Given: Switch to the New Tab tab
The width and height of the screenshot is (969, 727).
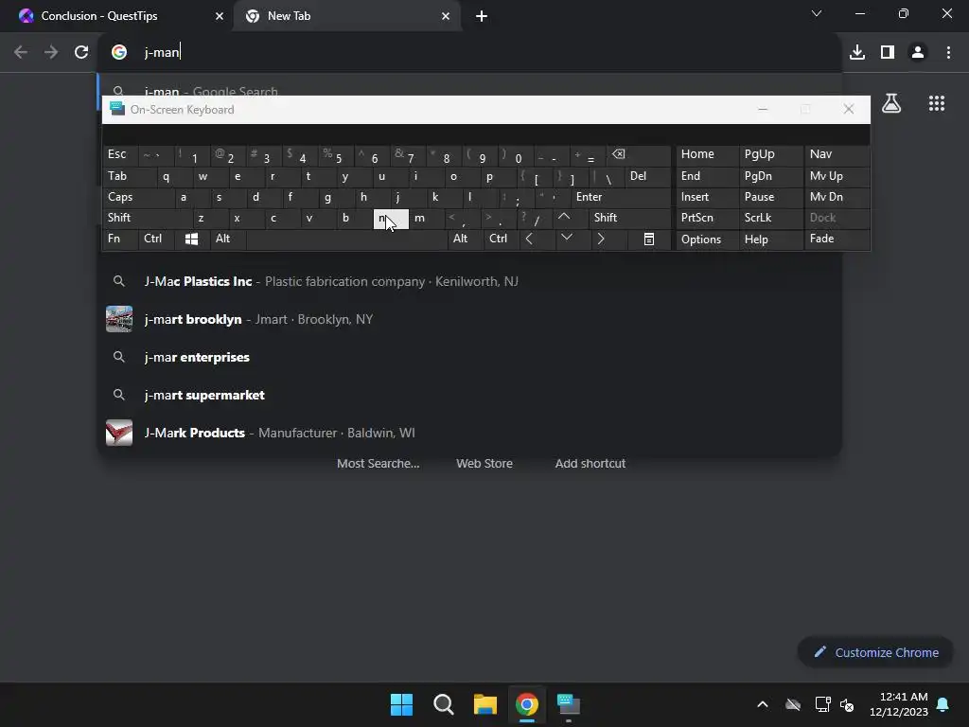Looking at the screenshot, I should pyautogui.click(x=346, y=16).
